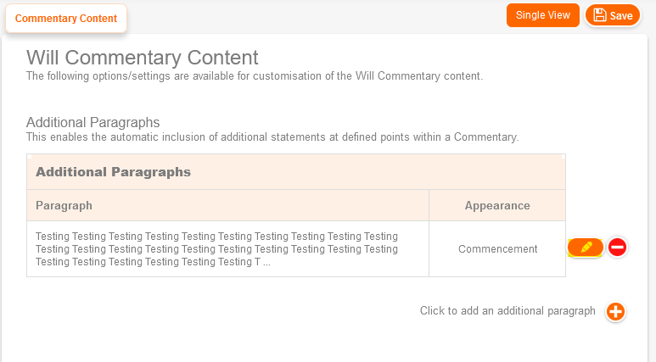Screen dimensions: 656x362
Task: Click the Additional Paragraphs section heading
Action: pos(93,123)
